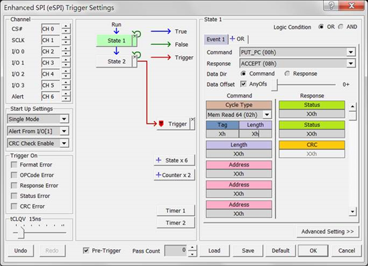This screenshot has width=368, height=266.
Task: Select Timer 1 block
Action: coord(175,211)
